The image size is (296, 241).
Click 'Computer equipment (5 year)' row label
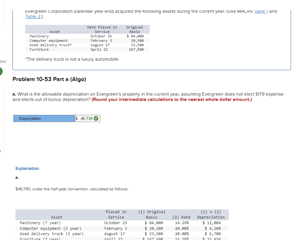pyautogui.click(x=51, y=229)
